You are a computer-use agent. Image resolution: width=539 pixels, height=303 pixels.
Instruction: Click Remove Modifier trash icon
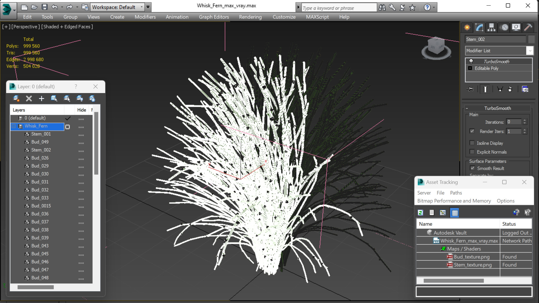point(510,89)
